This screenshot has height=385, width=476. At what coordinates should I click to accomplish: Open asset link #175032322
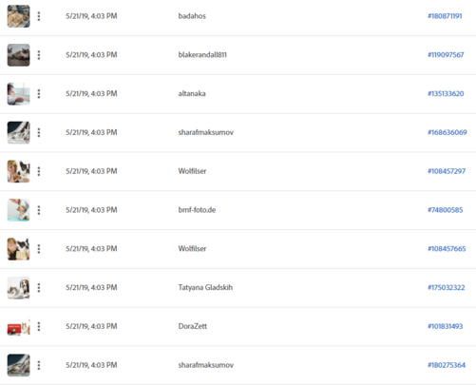point(447,288)
